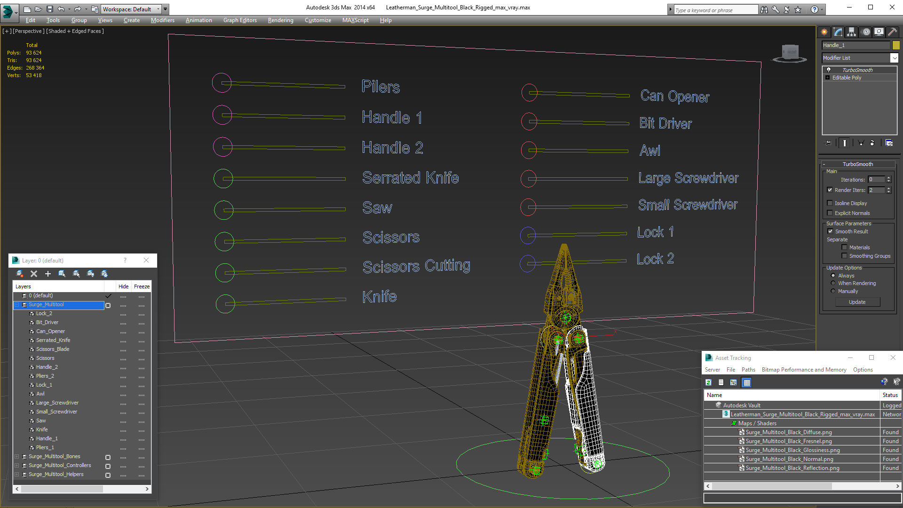This screenshot has height=508, width=903.
Task: Select the Always update radio option
Action: point(833,276)
